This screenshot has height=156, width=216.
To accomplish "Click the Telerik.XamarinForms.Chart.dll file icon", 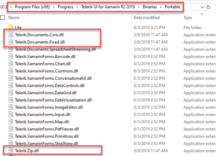I will [x=11, y=64].
